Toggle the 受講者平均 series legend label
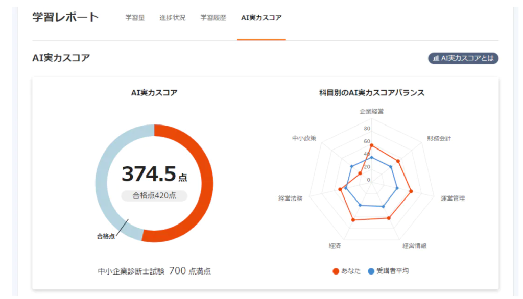 click(392, 271)
